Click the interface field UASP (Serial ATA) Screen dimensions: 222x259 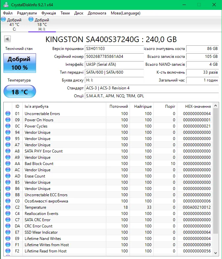[x=114, y=64]
